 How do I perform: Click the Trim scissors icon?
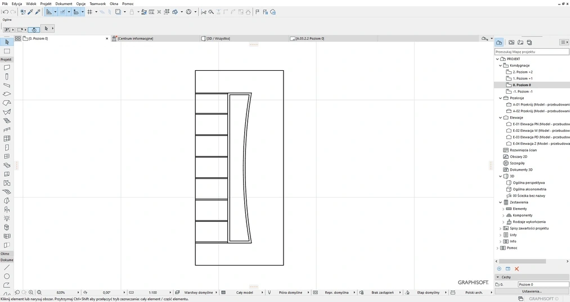pos(204,12)
